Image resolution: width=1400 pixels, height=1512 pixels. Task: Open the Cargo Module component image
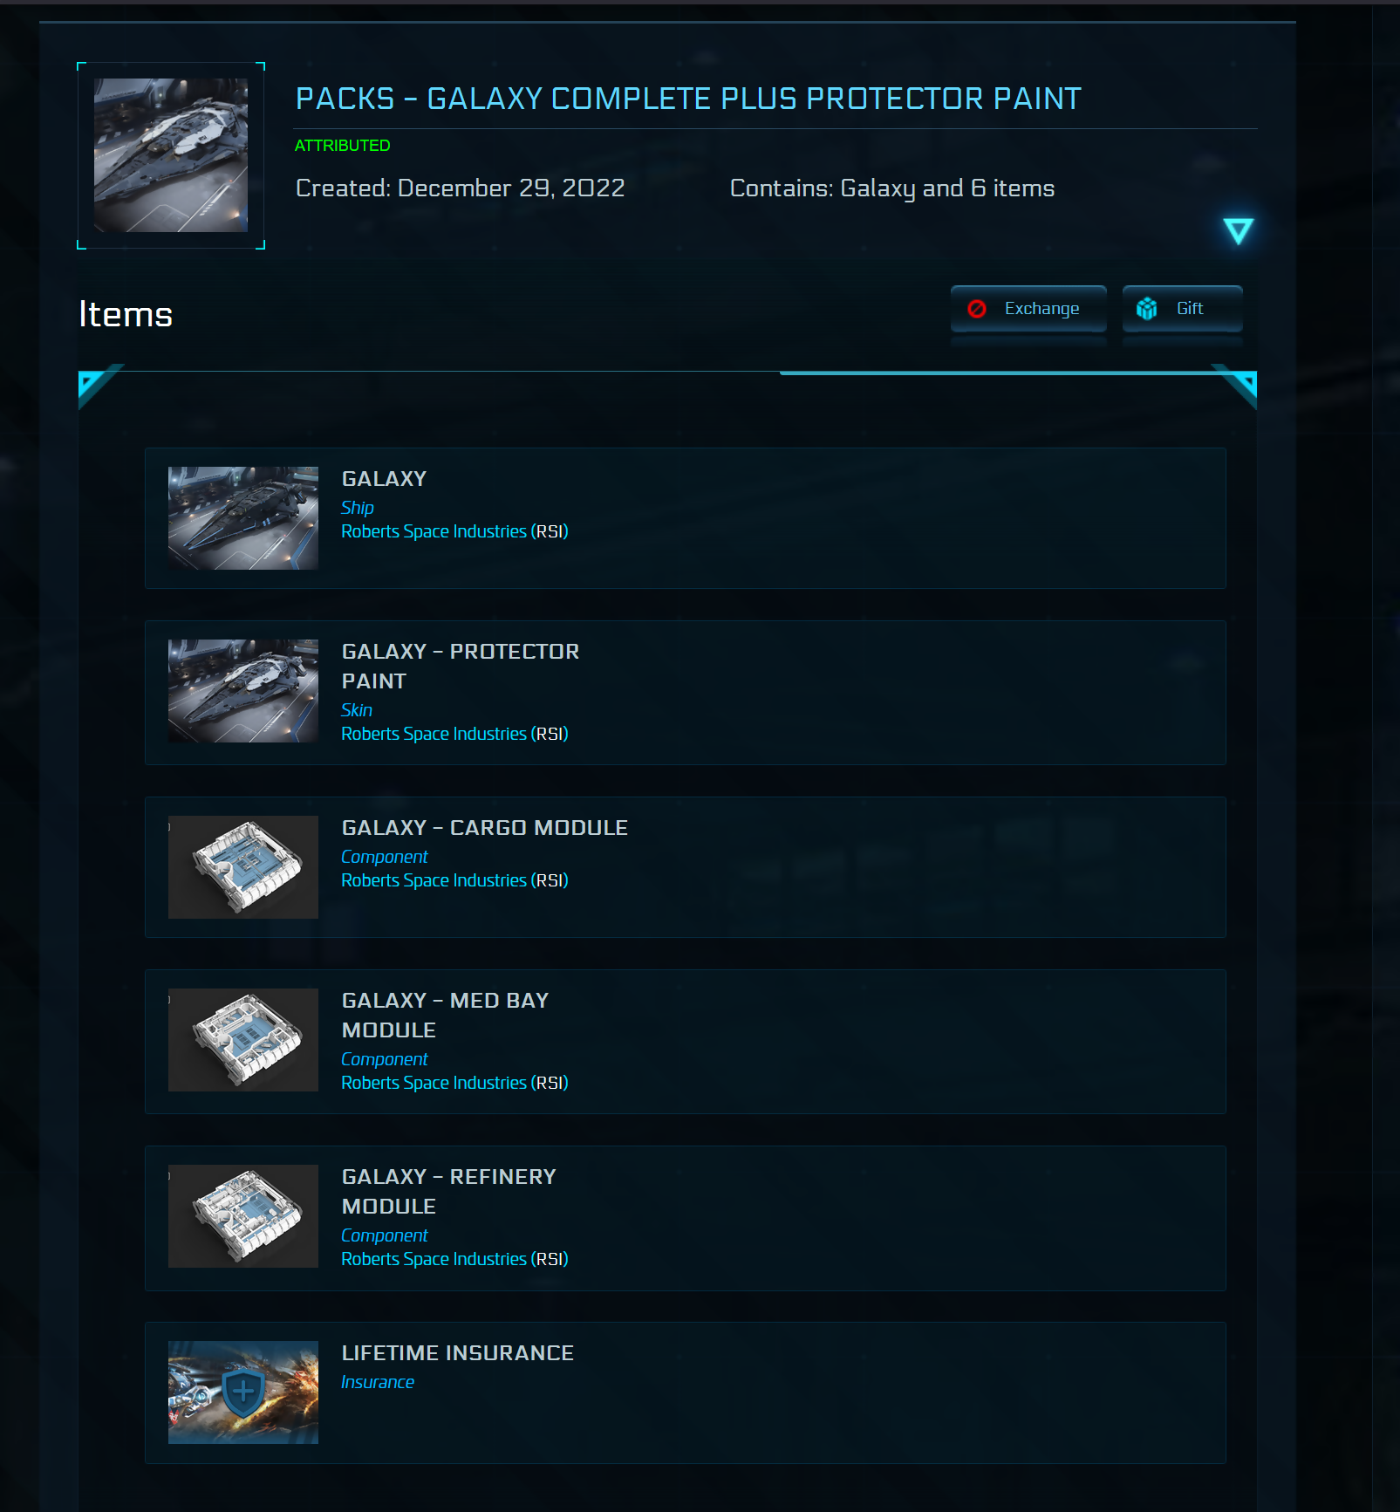point(243,867)
